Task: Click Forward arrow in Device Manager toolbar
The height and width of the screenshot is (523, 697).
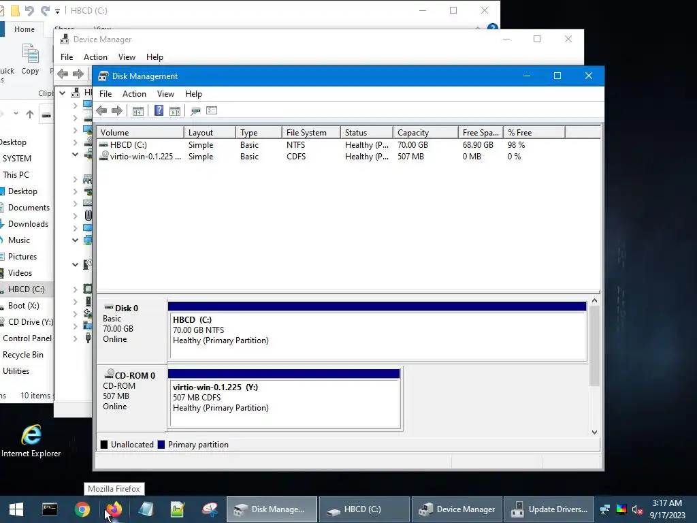Action: tap(78, 74)
